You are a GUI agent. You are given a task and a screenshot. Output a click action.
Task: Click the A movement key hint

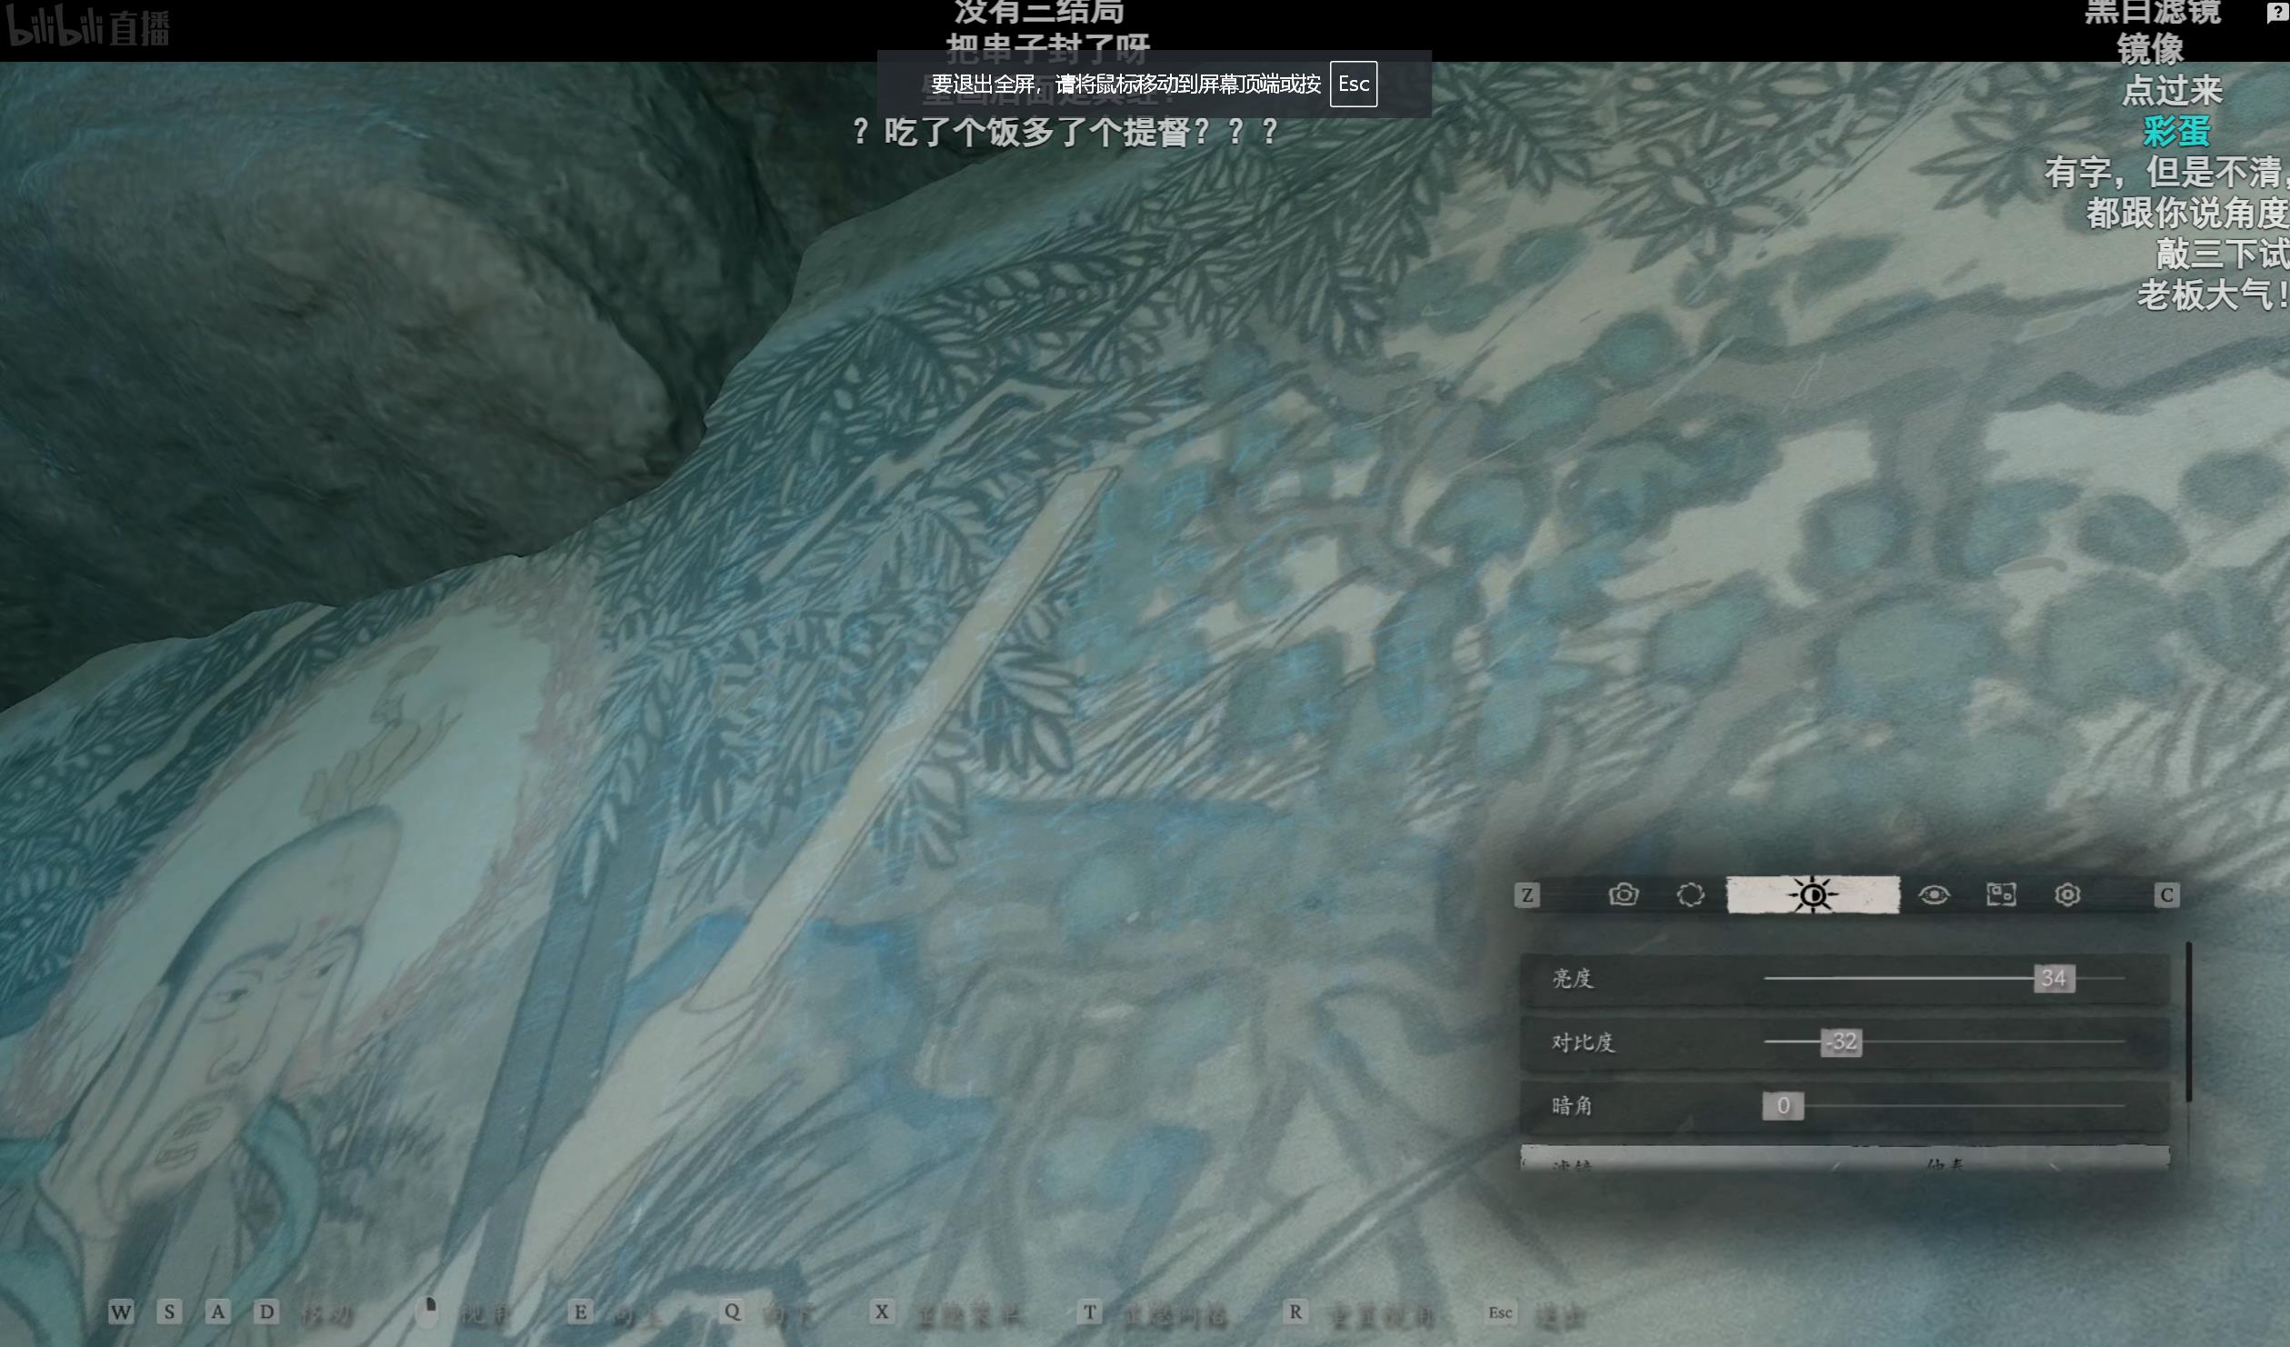click(217, 1312)
